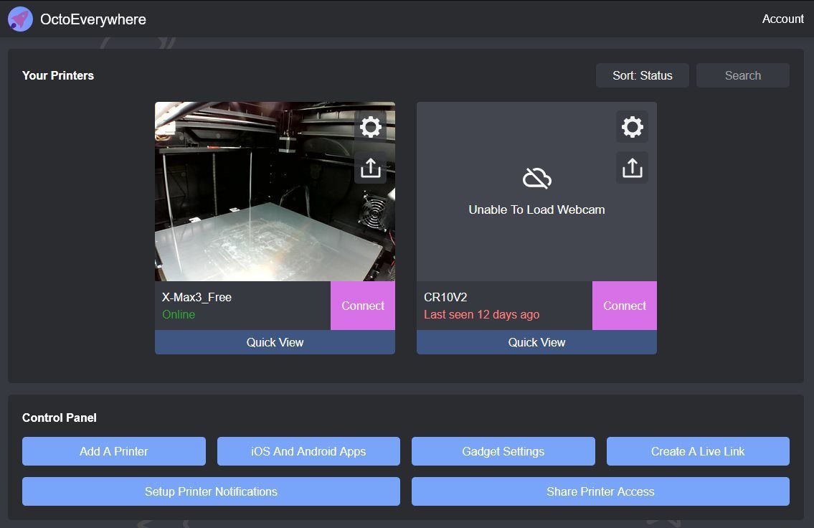Image resolution: width=814 pixels, height=528 pixels.
Task: Click share icon on CR10V2 card
Action: [x=633, y=168]
